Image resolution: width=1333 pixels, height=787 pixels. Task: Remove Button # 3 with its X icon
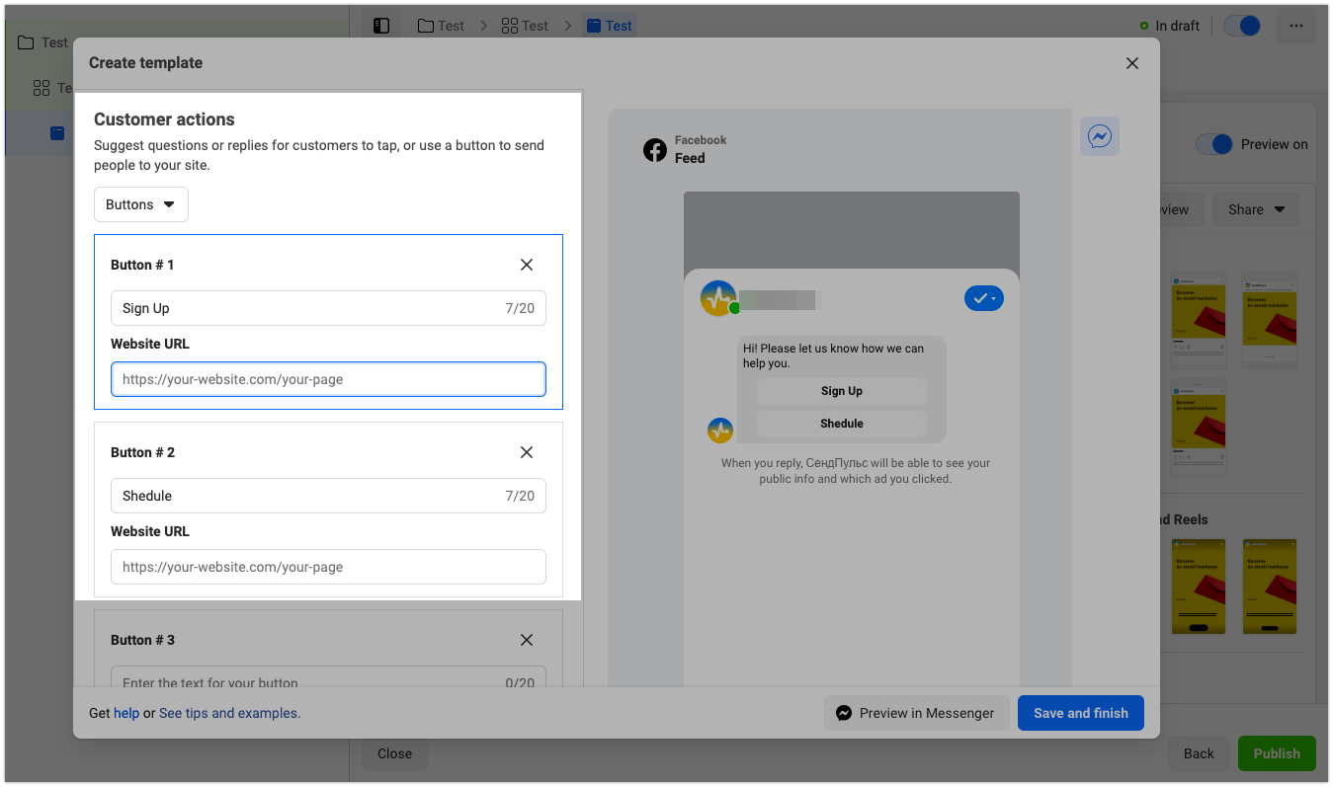tap(526, 640)
